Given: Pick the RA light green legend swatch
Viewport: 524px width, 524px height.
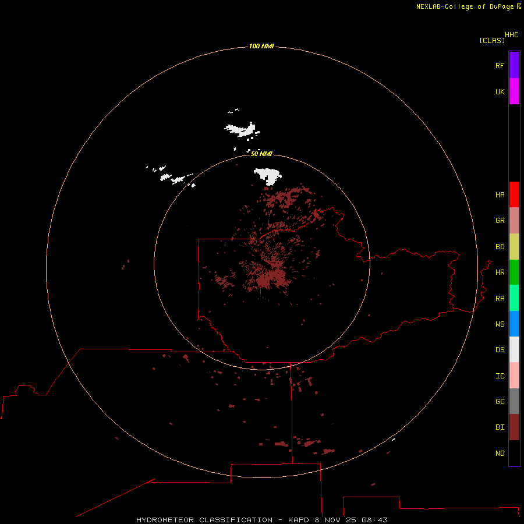Looking at the screenshot, I should click(514, 298).
